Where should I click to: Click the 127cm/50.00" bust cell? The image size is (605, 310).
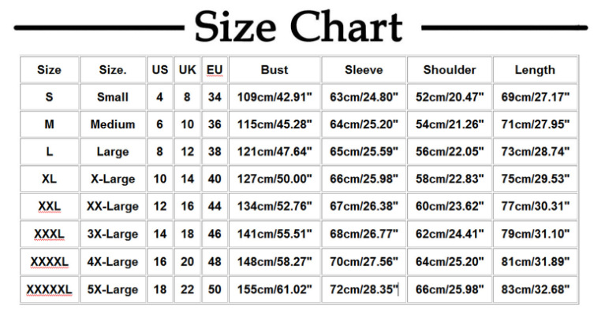click(274, 179)
